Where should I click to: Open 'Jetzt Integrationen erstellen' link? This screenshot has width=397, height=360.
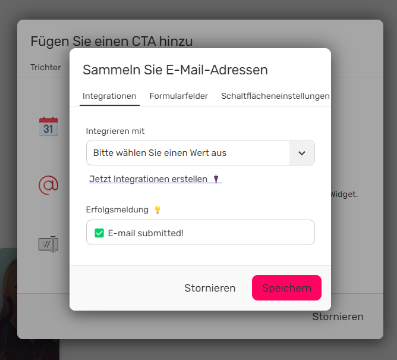(x=156, y=179)
